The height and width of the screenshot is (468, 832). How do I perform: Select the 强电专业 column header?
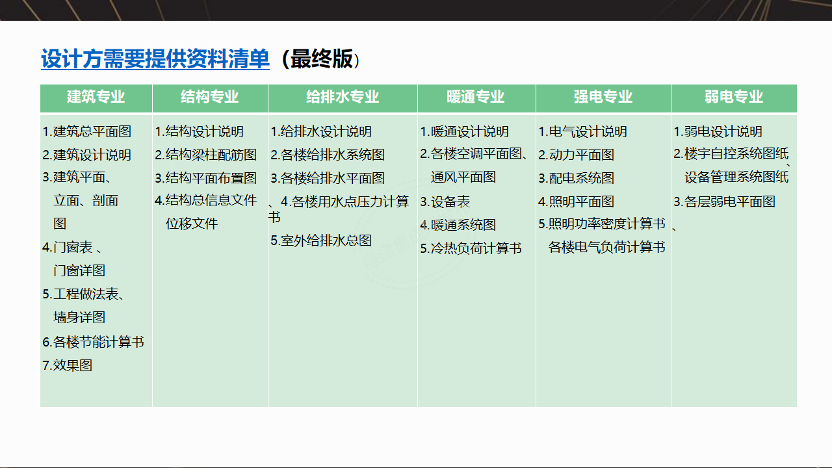tap(603, 97)
